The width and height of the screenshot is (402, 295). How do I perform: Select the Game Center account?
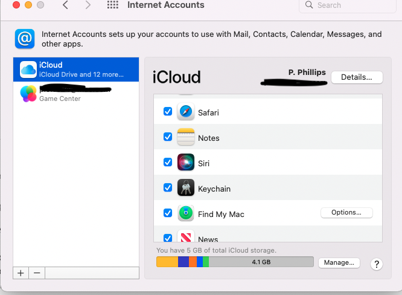[x=76, y=94]
